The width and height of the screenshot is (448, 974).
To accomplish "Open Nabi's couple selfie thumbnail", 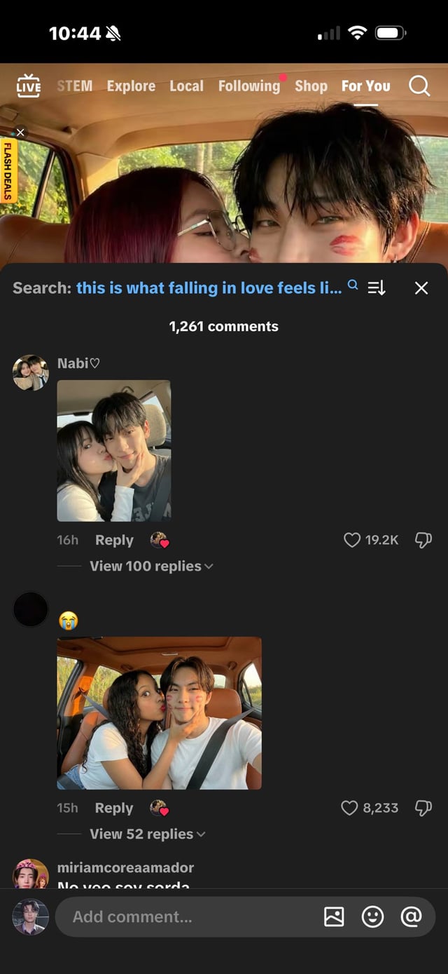I will (113, 451).
